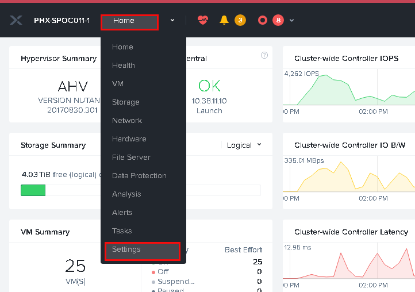Open Hardware from the dropdown menu
The image size is (415, 292).
coord(129,139)
